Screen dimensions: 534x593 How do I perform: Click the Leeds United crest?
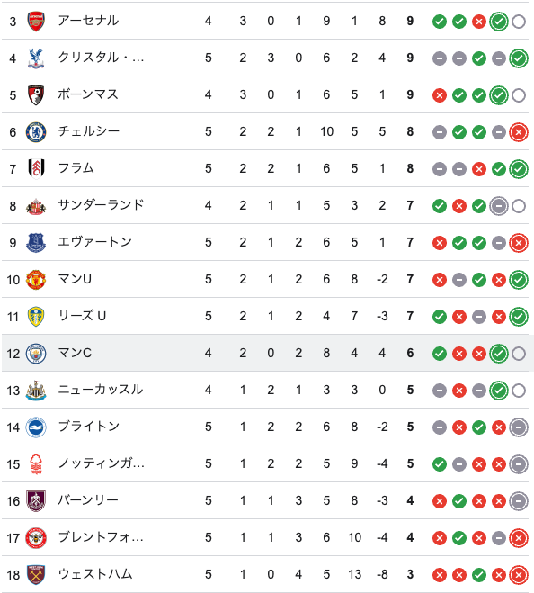click(36, 317)
